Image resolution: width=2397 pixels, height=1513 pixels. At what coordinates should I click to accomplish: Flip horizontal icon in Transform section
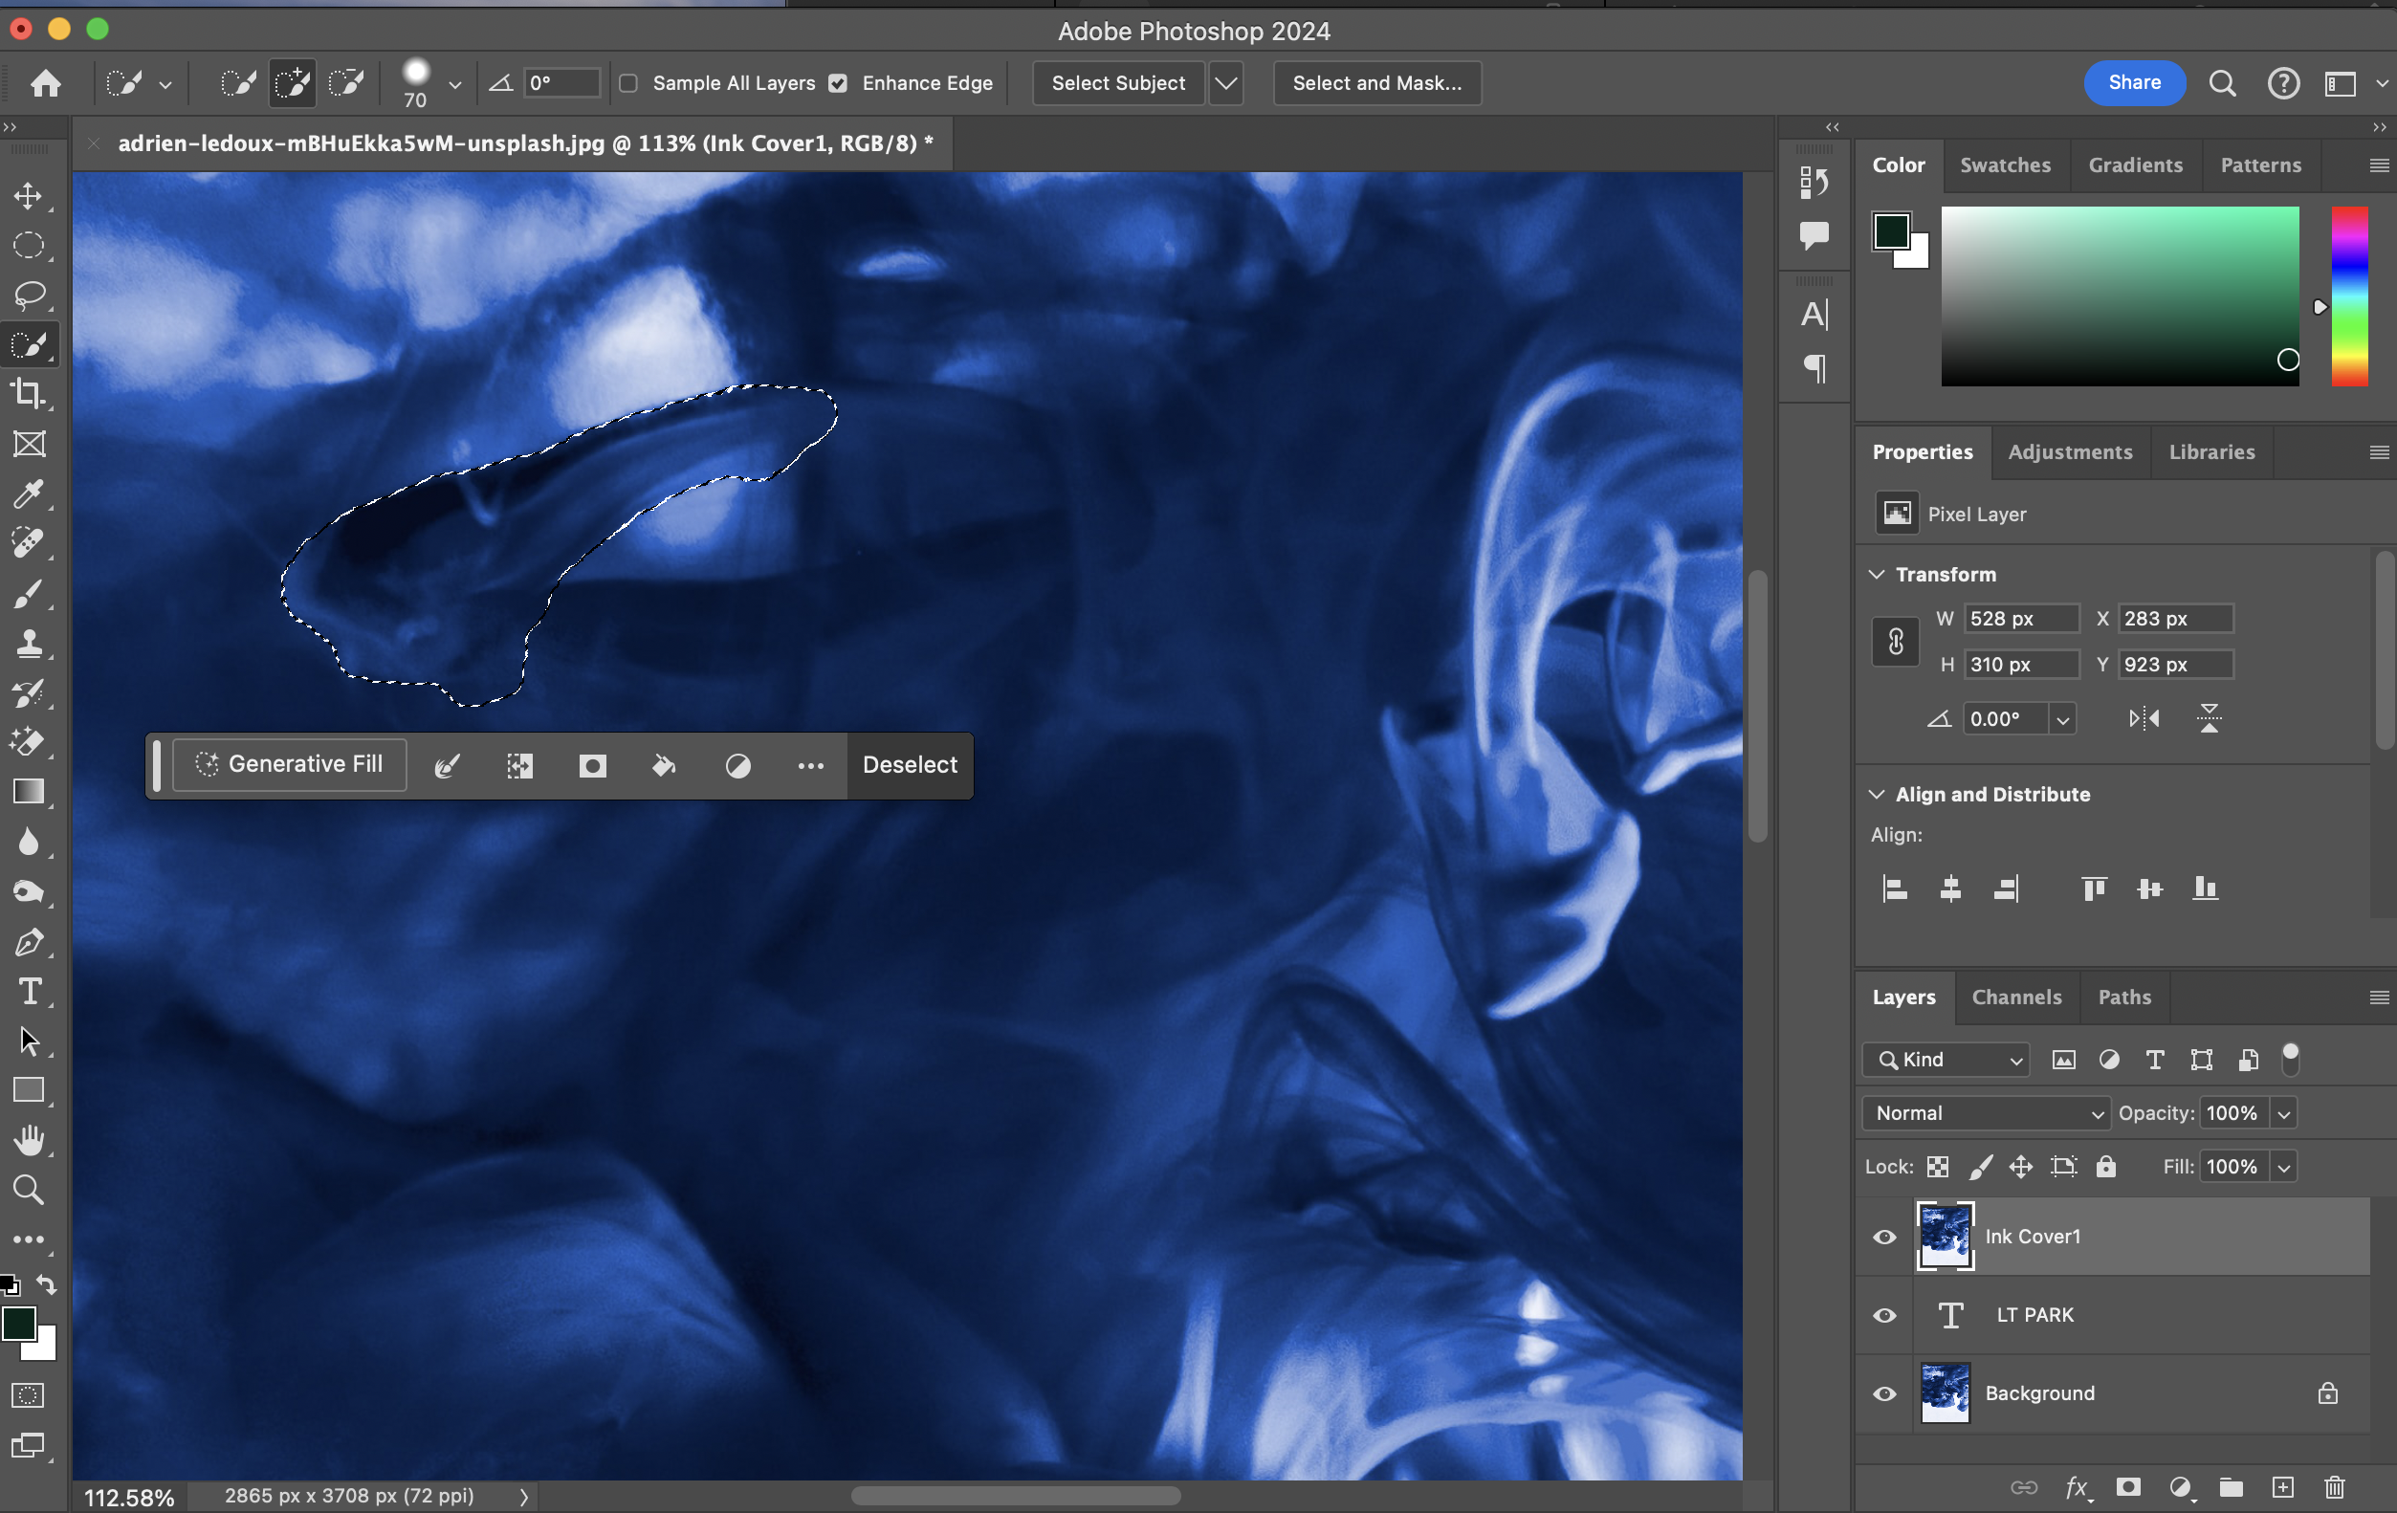(x=2144, y=718)
